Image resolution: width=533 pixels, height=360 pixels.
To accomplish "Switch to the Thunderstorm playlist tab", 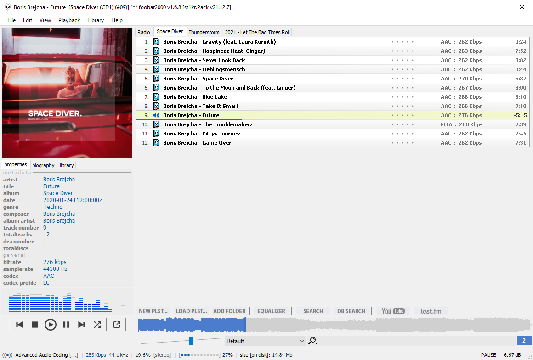I will pyautogui.click(x=204, y=32).
